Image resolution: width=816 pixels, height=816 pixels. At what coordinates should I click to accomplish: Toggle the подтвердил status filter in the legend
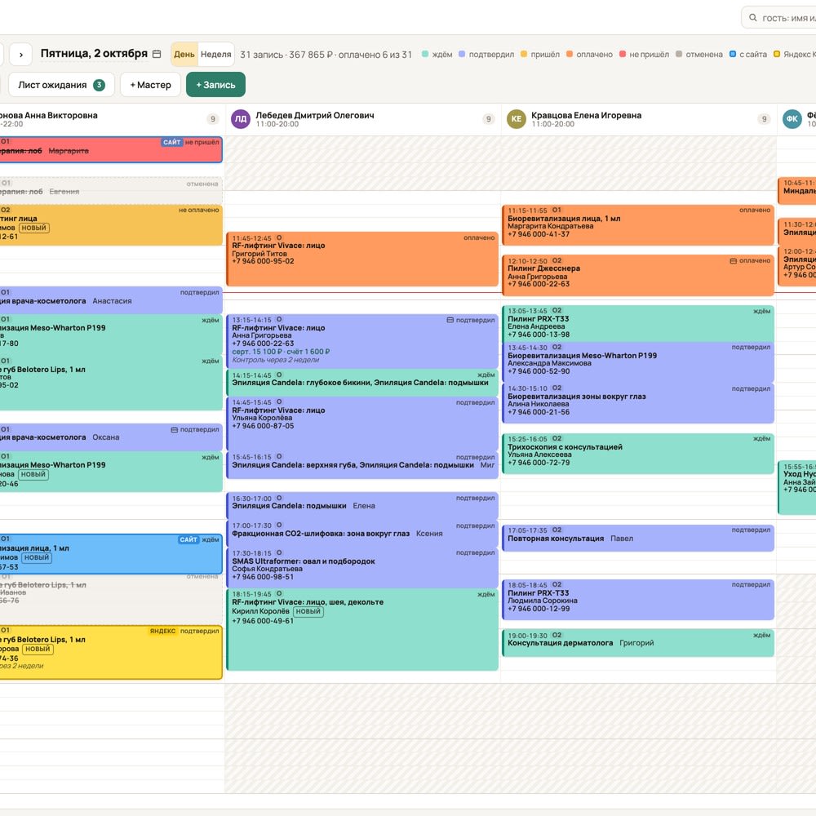point(486,54)
